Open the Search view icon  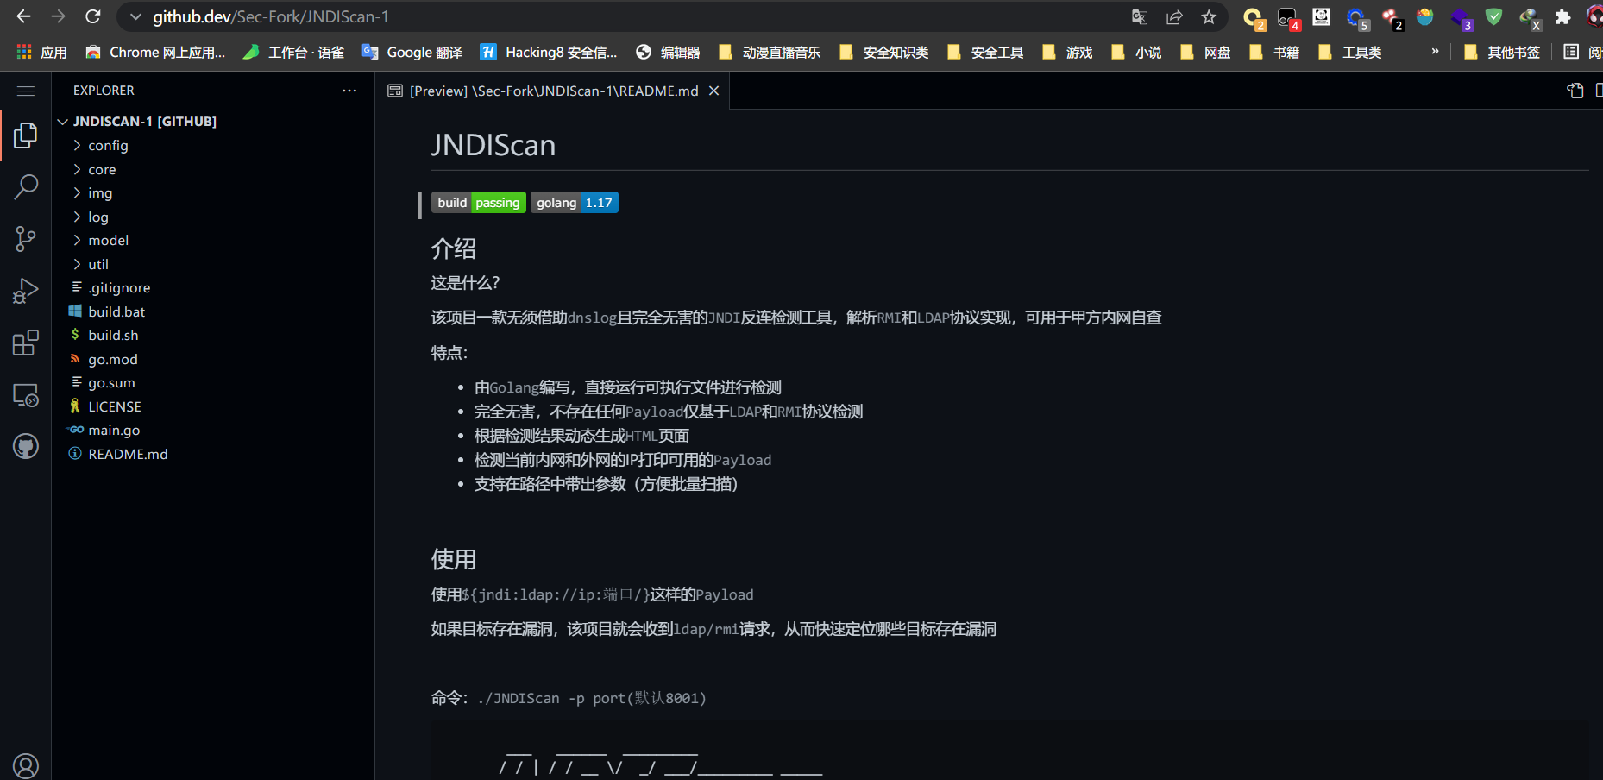(x=26, y=187)
